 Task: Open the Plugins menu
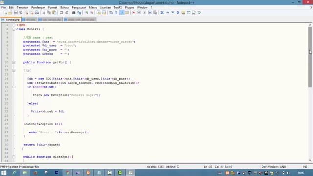pos(129,8)
